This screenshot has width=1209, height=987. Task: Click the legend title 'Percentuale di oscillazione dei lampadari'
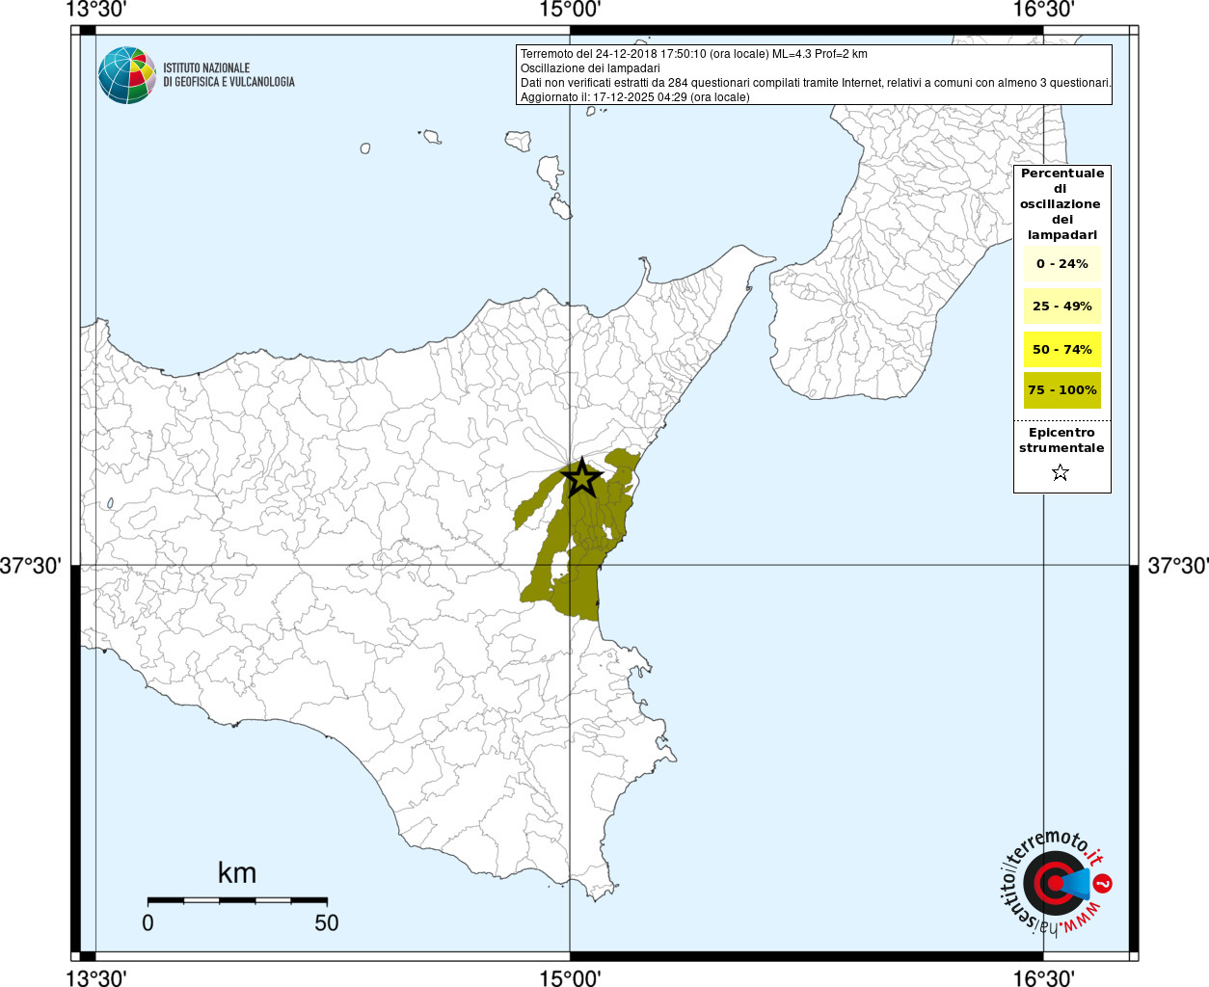(1061, 204)
